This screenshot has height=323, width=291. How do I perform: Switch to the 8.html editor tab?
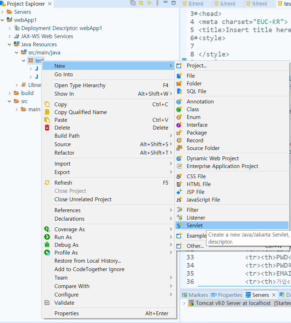tap(196, 4)
